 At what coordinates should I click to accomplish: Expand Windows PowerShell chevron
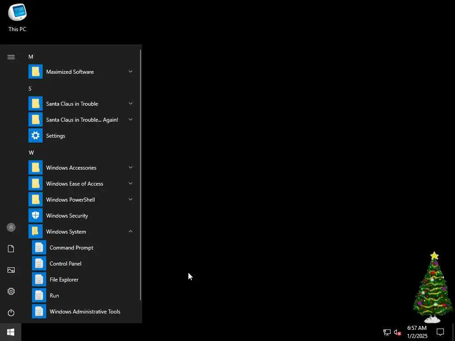click(x=131, y=199)
